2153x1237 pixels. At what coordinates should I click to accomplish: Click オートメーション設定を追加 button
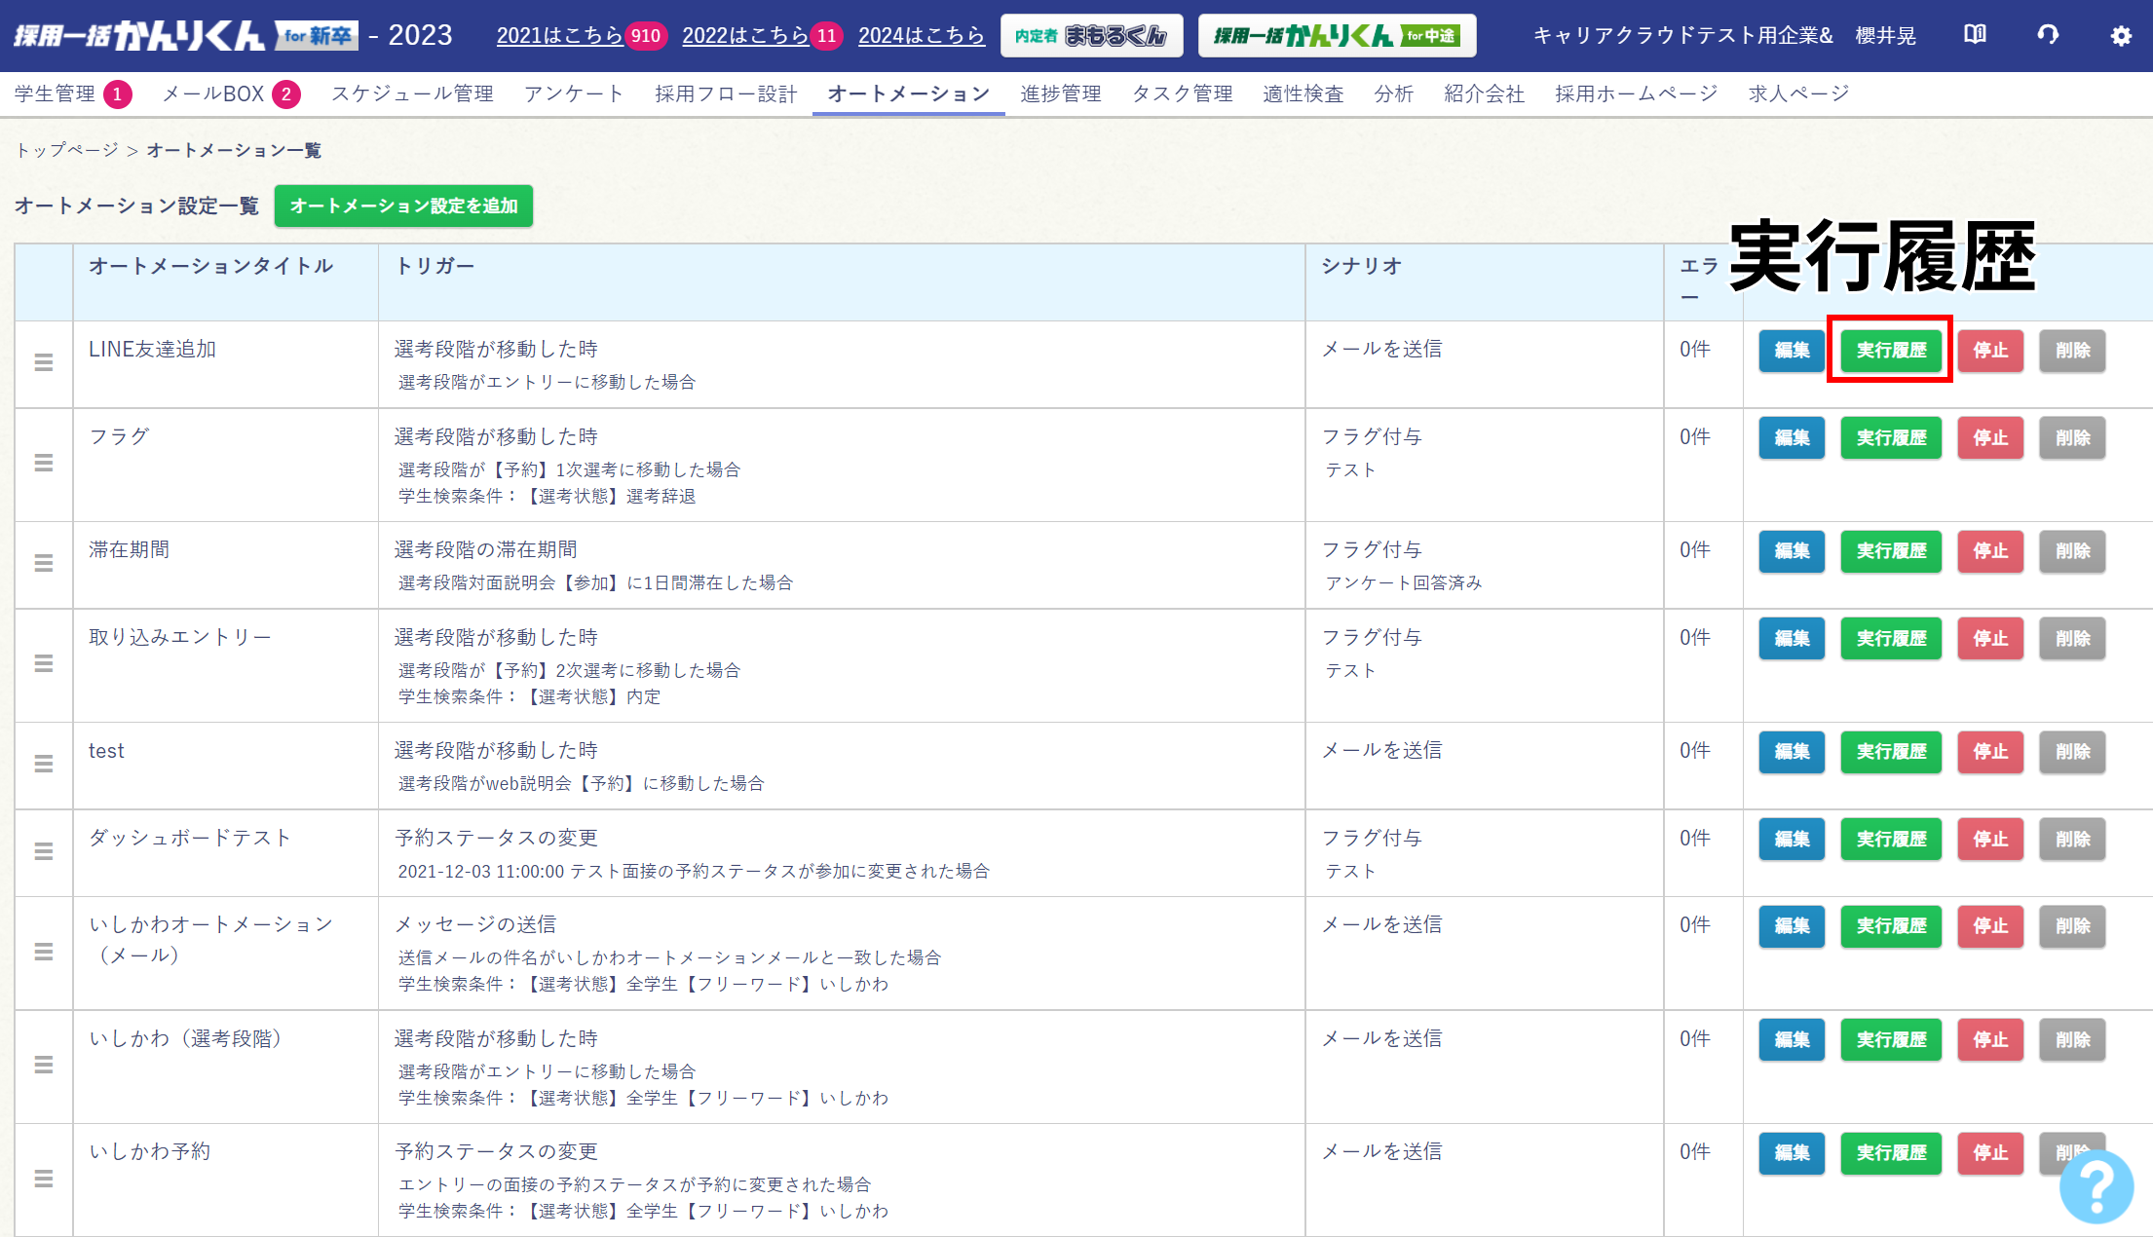tap(403, 206)
